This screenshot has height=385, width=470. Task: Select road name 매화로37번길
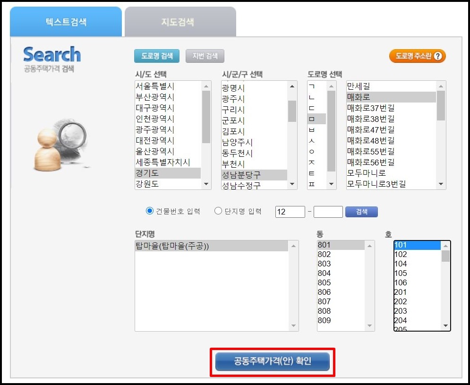coord(391,108)
